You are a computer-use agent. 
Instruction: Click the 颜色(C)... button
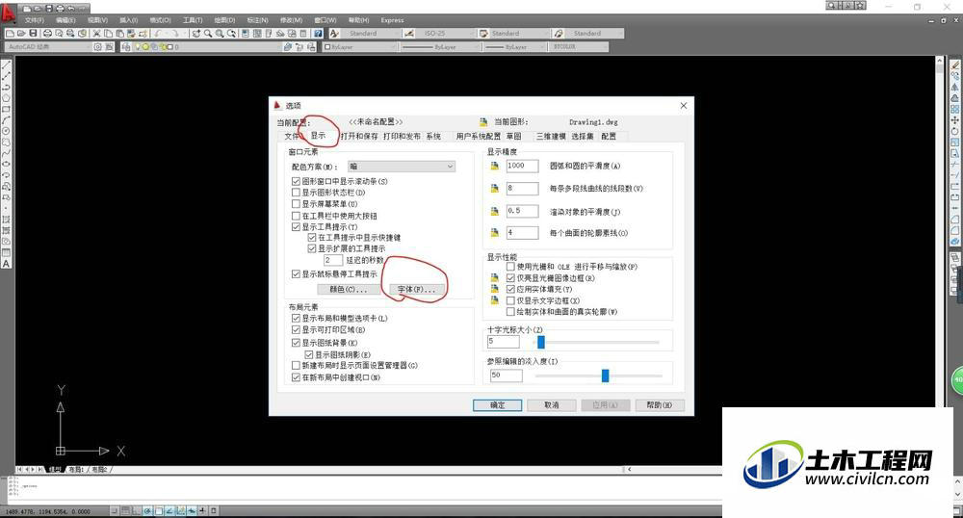coord(349,289)
